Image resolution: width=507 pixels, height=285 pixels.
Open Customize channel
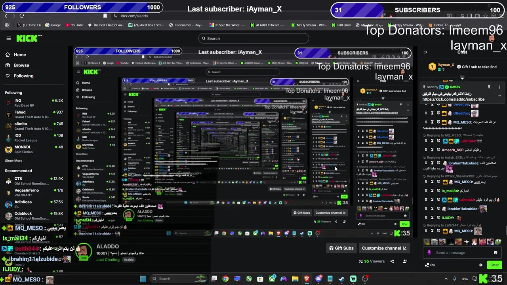384,248
